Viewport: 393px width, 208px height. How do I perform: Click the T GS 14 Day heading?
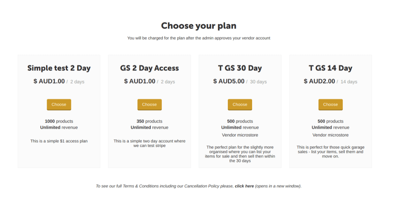tap(330, 68)
